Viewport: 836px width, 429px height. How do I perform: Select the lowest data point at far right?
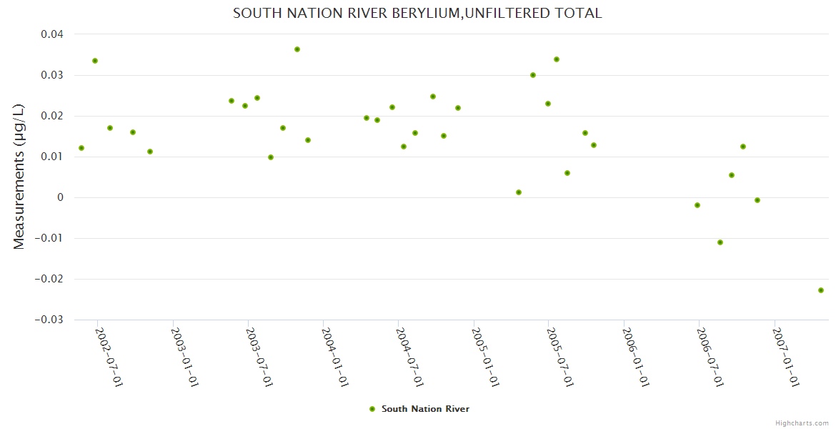tap(821, 290)
